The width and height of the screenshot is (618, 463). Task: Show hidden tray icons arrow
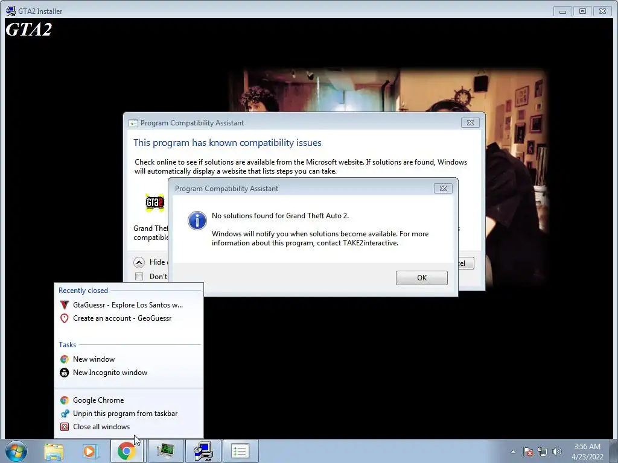pos(513,452)
